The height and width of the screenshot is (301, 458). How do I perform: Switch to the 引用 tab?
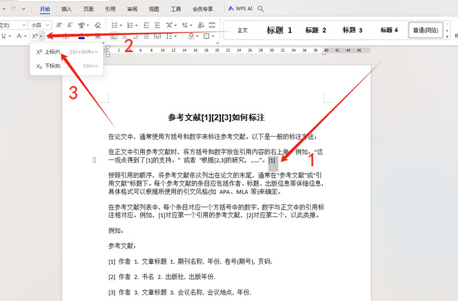(x=110, y=9)
